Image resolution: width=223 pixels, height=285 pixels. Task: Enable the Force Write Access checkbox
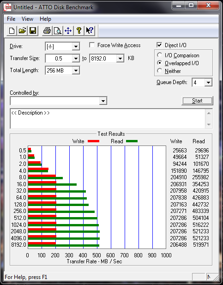[x=92, y=45]
